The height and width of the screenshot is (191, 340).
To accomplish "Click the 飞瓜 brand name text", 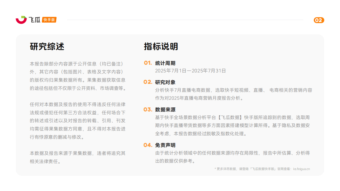I will click(x=34, y=20).
